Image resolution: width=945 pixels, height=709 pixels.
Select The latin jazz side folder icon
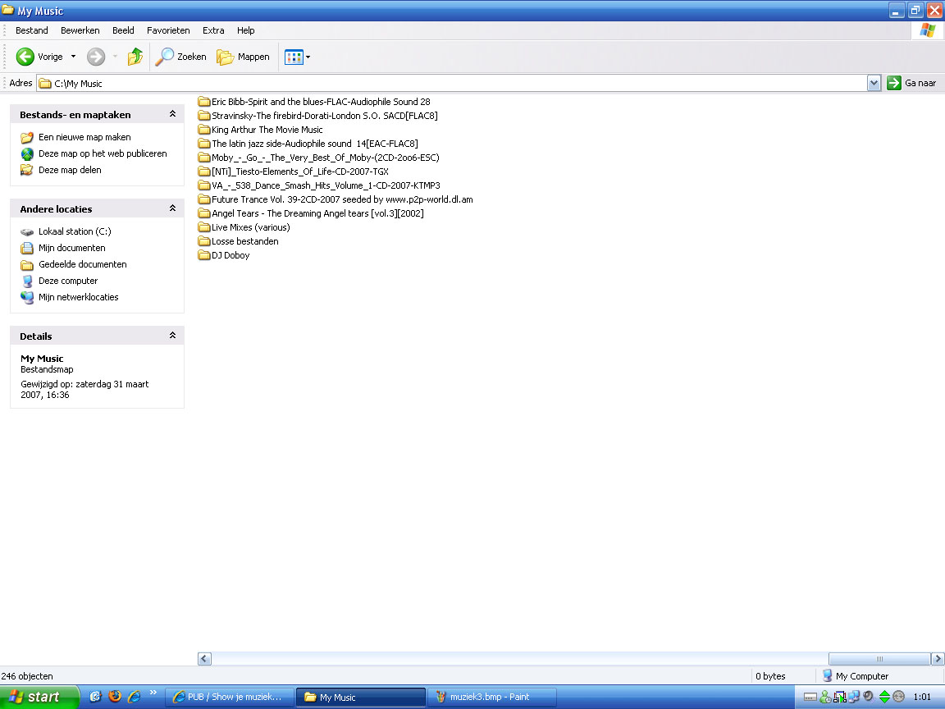point(203,144)
